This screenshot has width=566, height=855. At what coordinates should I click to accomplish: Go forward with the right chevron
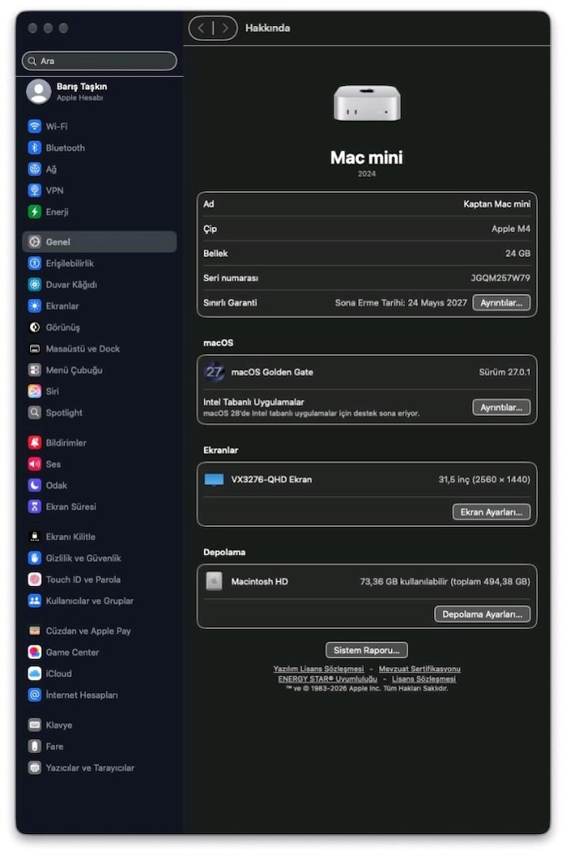pyautogui.click(x=225, y=28)
